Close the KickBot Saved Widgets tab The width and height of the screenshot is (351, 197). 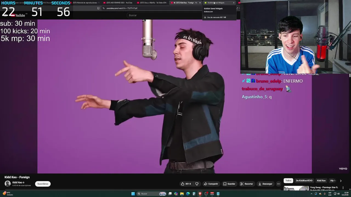(x=234, y=3)
